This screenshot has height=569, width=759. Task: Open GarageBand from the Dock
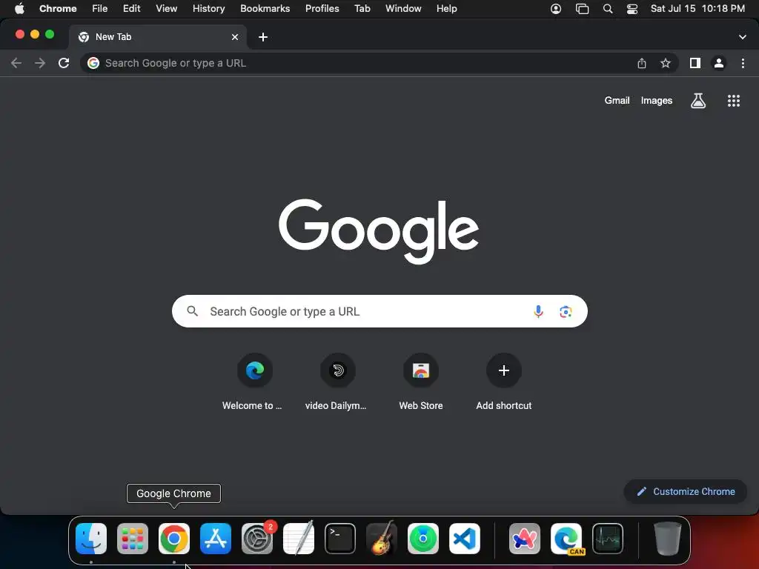(382, 539)
